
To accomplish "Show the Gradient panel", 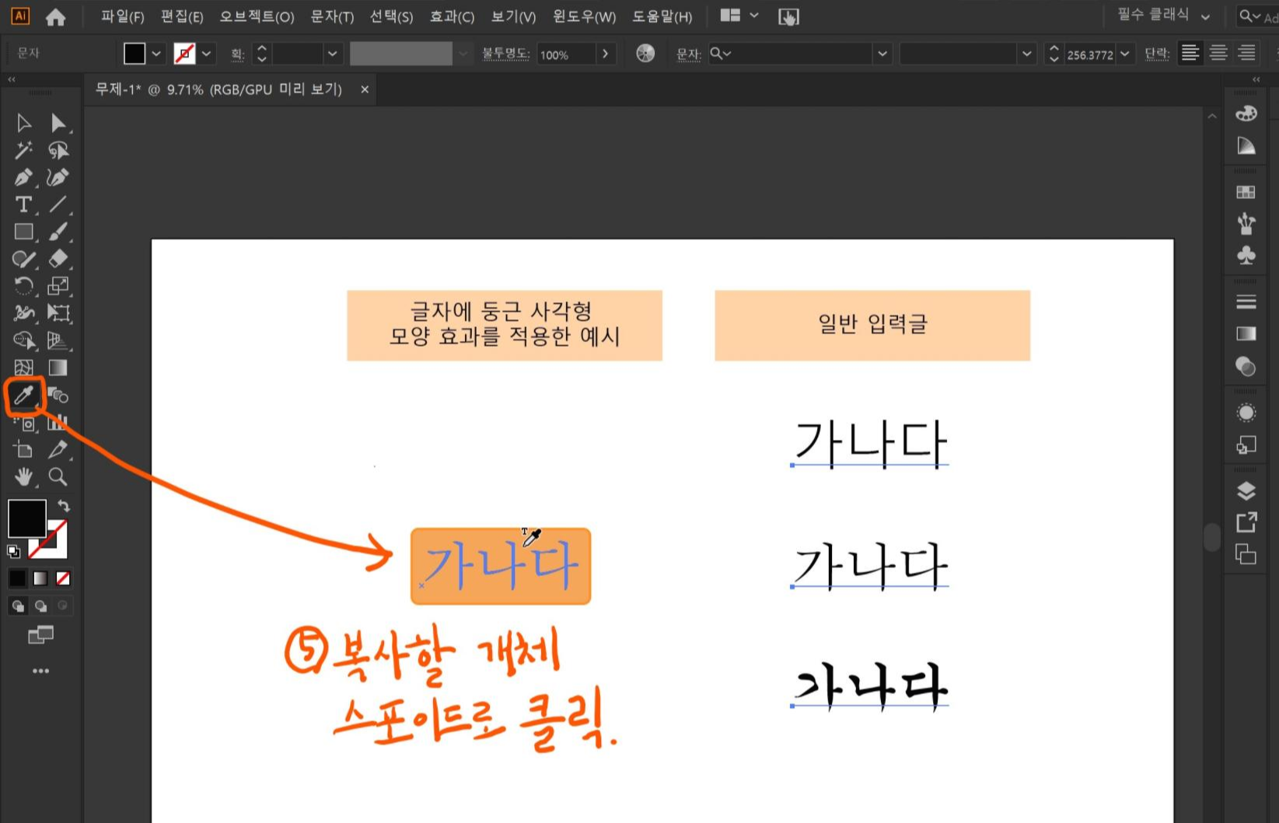I will pos(1245,334).
